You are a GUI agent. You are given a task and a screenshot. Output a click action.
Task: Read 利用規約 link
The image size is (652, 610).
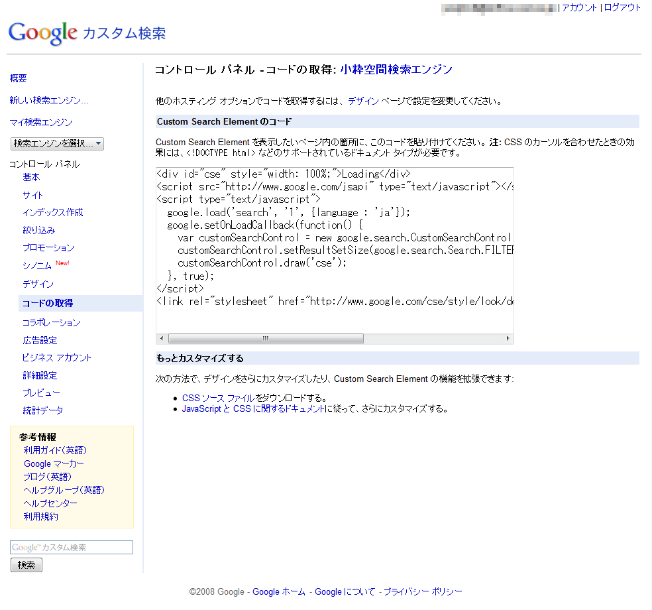pyautogui.click(x=41, y=517)
